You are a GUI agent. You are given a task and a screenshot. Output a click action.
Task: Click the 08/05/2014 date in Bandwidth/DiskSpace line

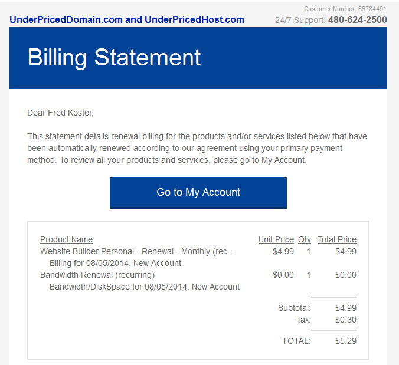point(166,287)
